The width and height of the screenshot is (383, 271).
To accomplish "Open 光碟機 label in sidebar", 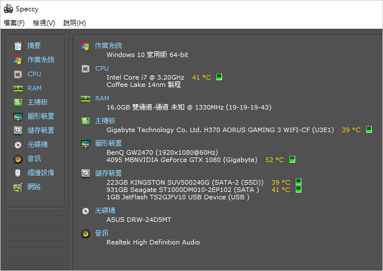I will point(37,145).
